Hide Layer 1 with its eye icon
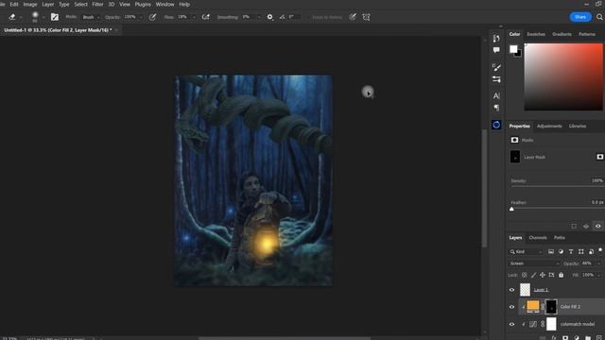 click(x=511, y=290)
